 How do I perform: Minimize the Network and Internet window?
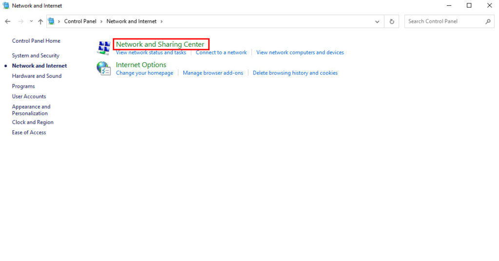click(449, 5)
